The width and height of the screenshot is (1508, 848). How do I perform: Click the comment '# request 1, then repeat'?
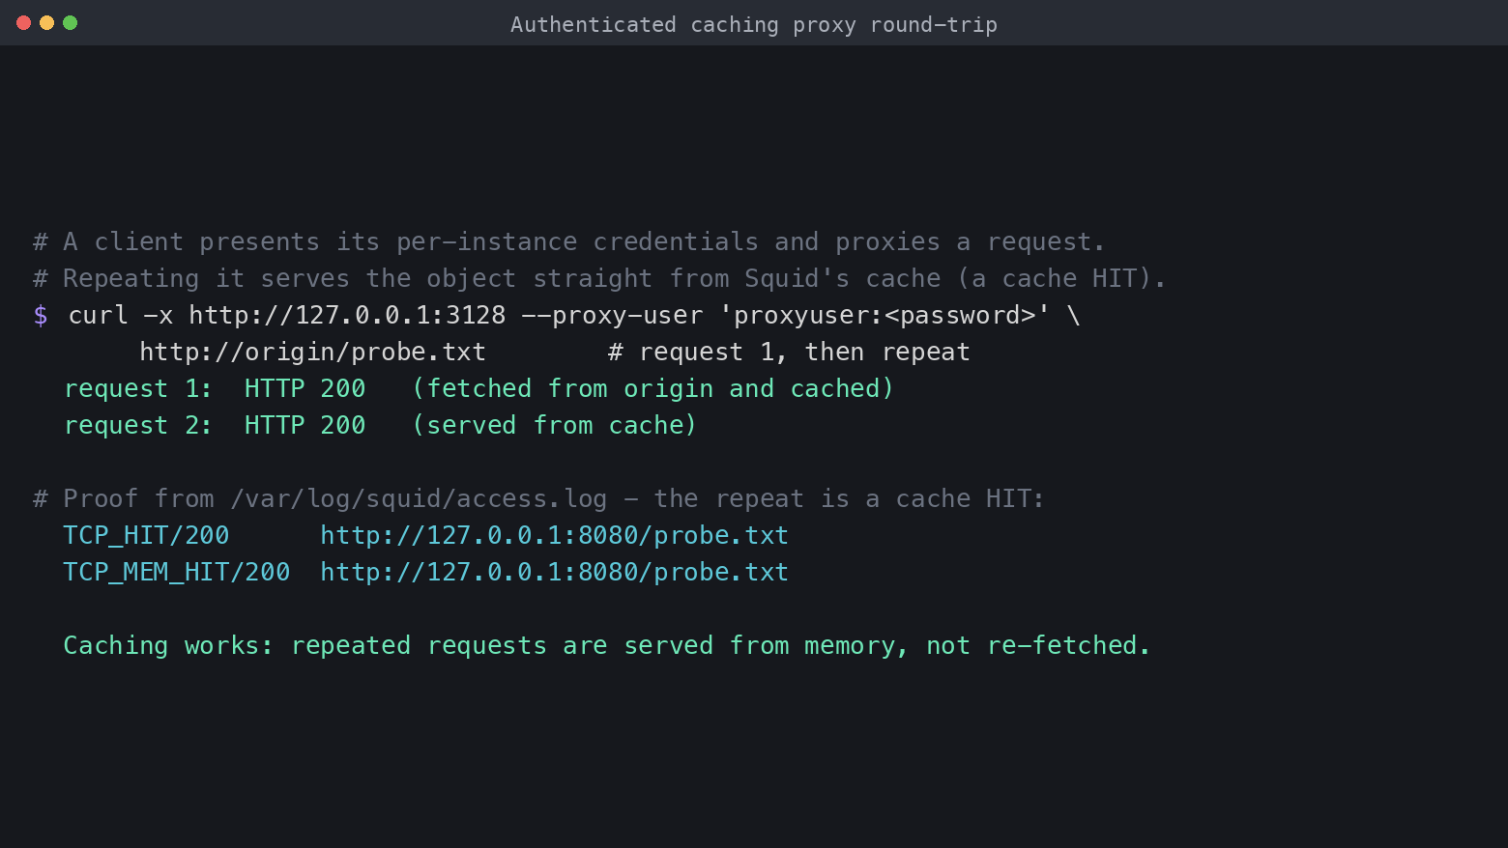789,352
